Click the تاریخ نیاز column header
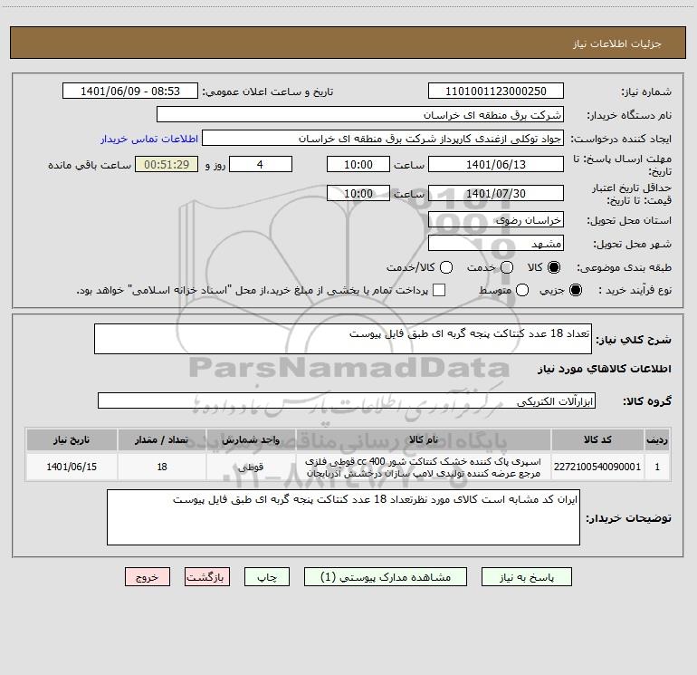The image size is (697, 675). pos(72,439)
